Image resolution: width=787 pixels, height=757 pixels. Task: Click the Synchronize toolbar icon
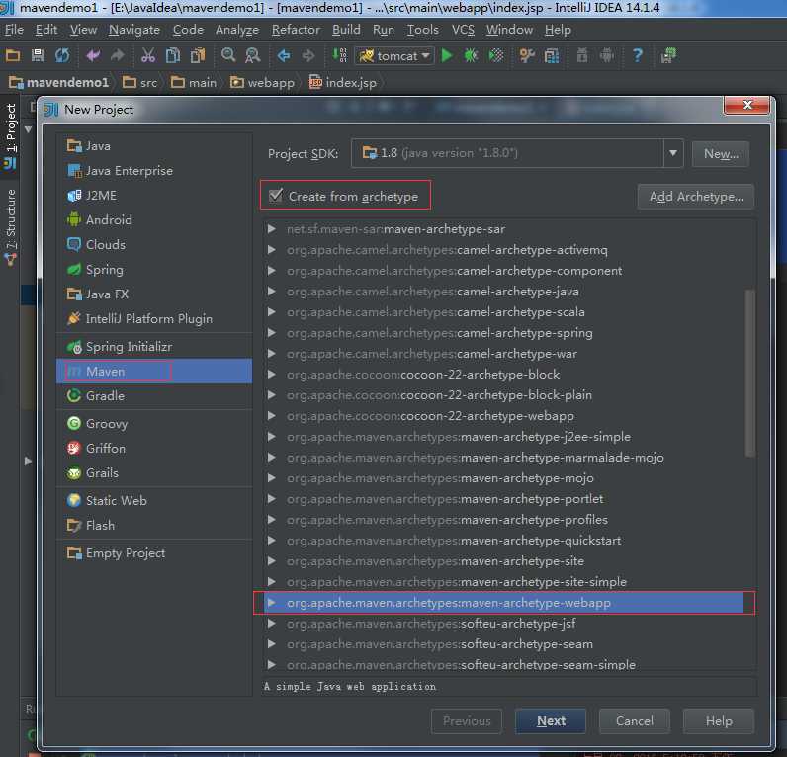62,55
